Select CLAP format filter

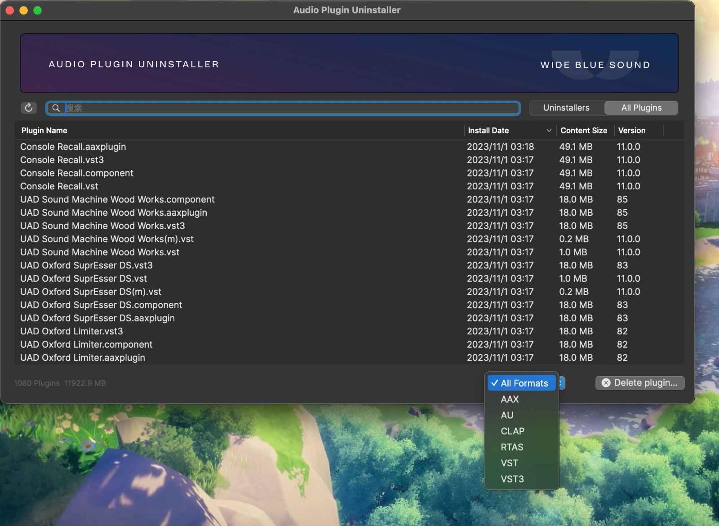click(513, 431)
